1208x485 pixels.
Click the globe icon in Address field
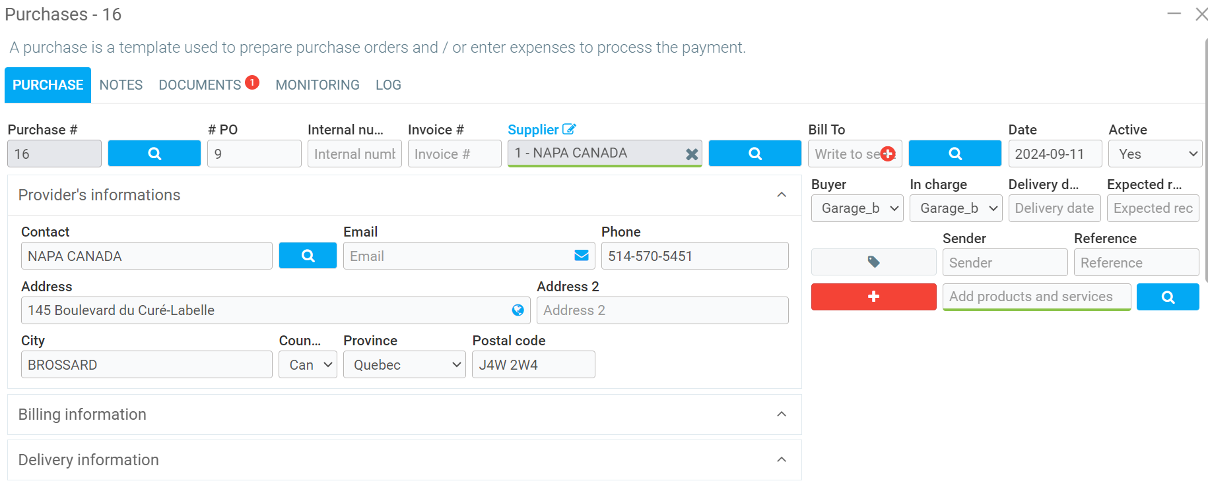(518, 310)
